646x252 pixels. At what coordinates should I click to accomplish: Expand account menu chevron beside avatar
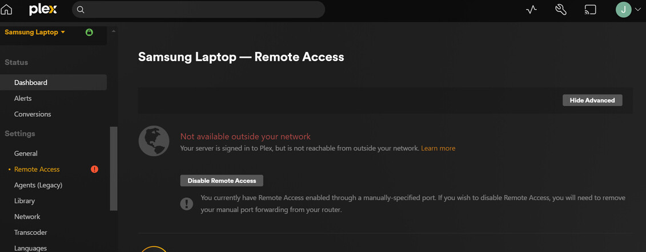638,10
